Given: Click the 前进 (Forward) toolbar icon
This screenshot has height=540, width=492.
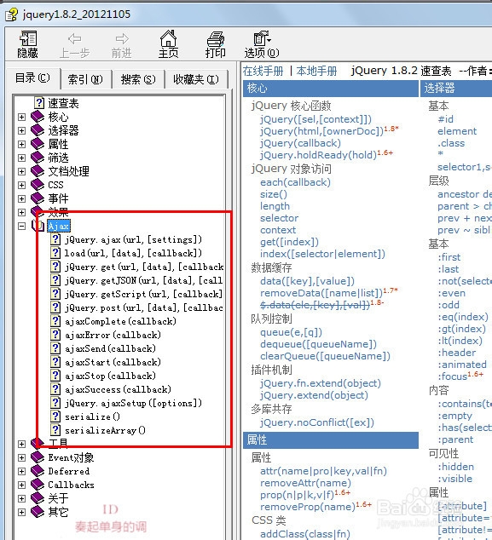Looking at the screenshot, I should point(121,38).
